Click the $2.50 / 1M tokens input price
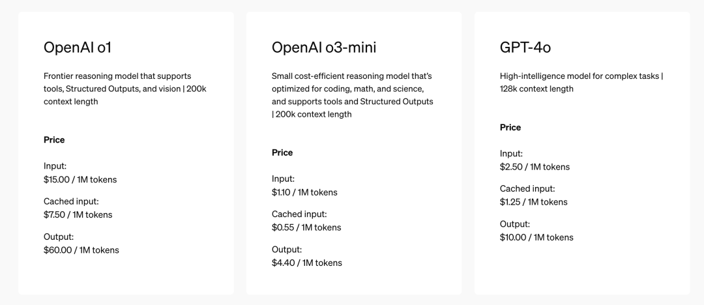The height and width of the screenshot is (305, 704). coord(535,167)
